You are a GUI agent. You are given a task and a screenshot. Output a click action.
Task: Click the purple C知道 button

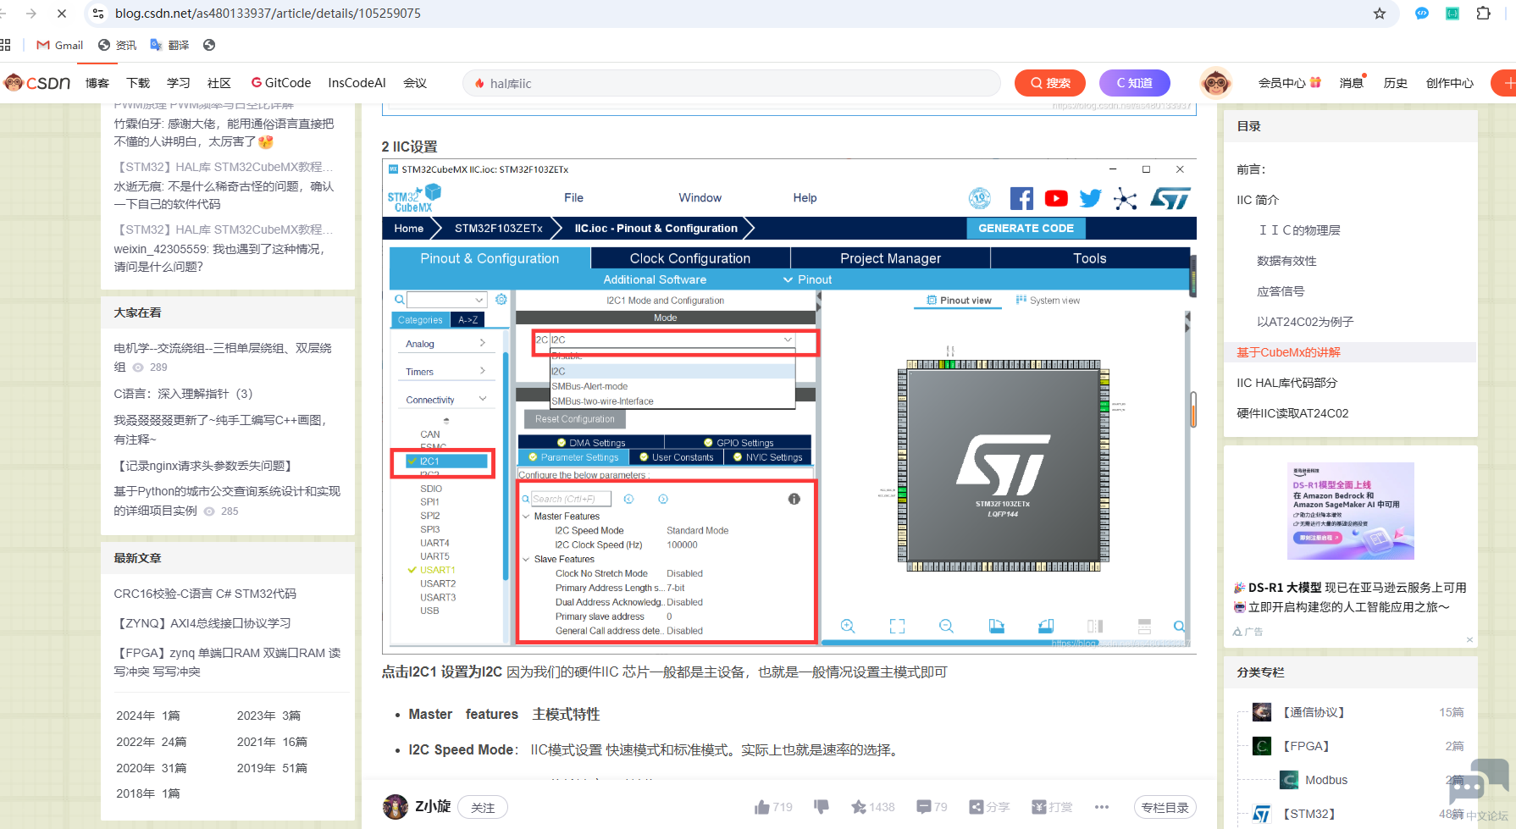coord(1135,83)
